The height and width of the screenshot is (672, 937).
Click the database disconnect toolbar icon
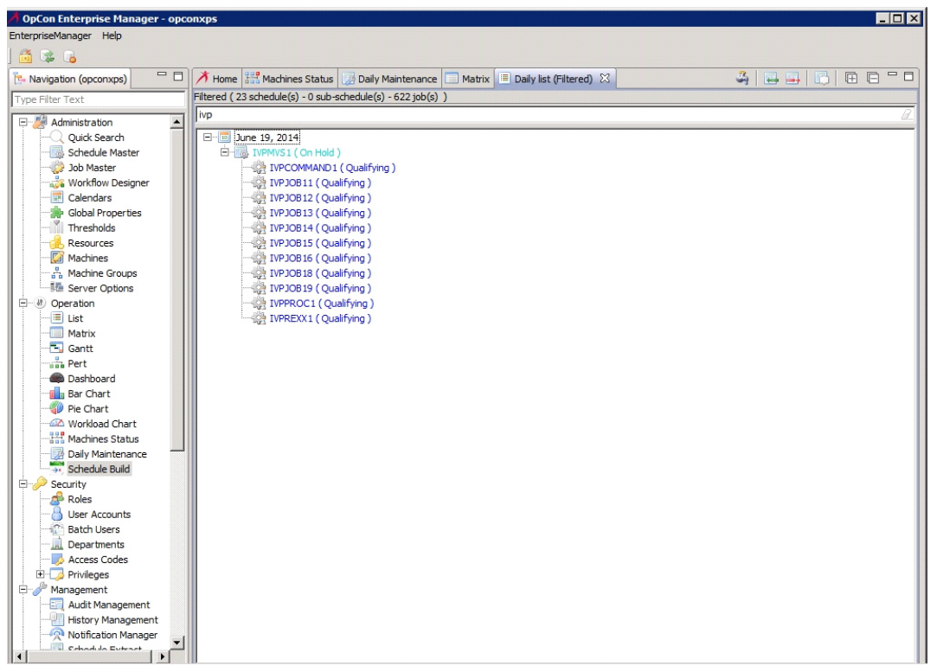69,57
